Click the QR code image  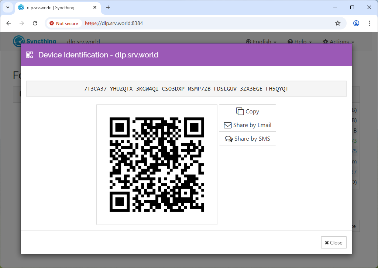tap(157, 165)
